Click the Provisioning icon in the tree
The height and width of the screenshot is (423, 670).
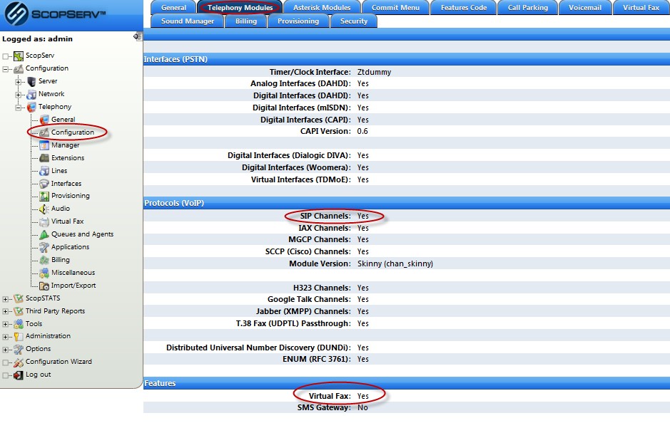(44, 196)
